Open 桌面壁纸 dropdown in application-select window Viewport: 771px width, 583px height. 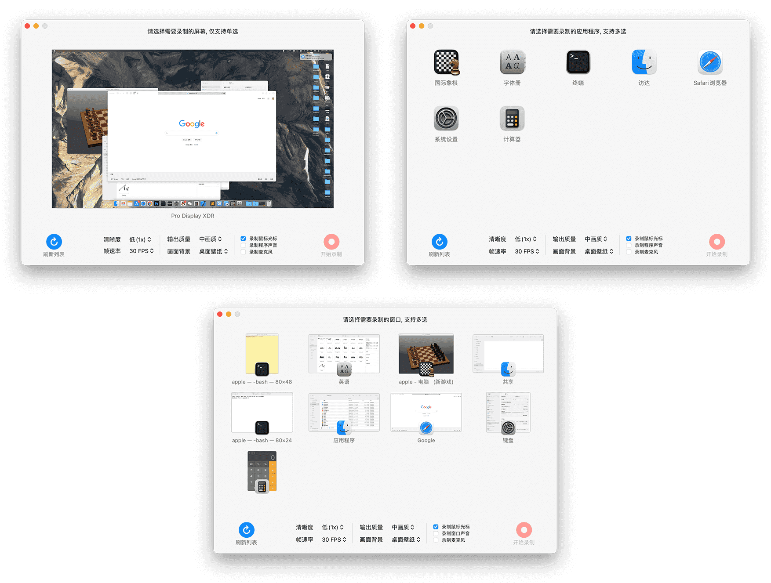coord(599,251)
